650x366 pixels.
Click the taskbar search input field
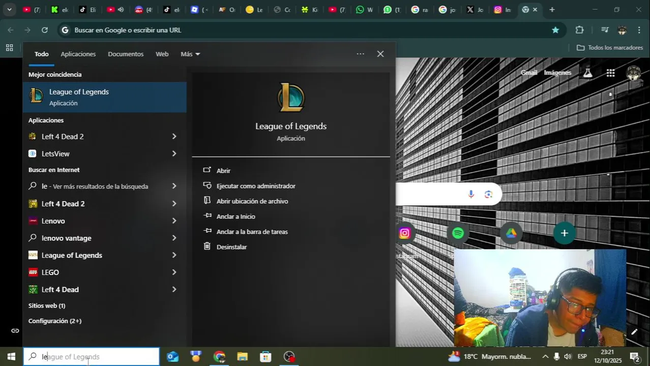click(x=92, y=357)
